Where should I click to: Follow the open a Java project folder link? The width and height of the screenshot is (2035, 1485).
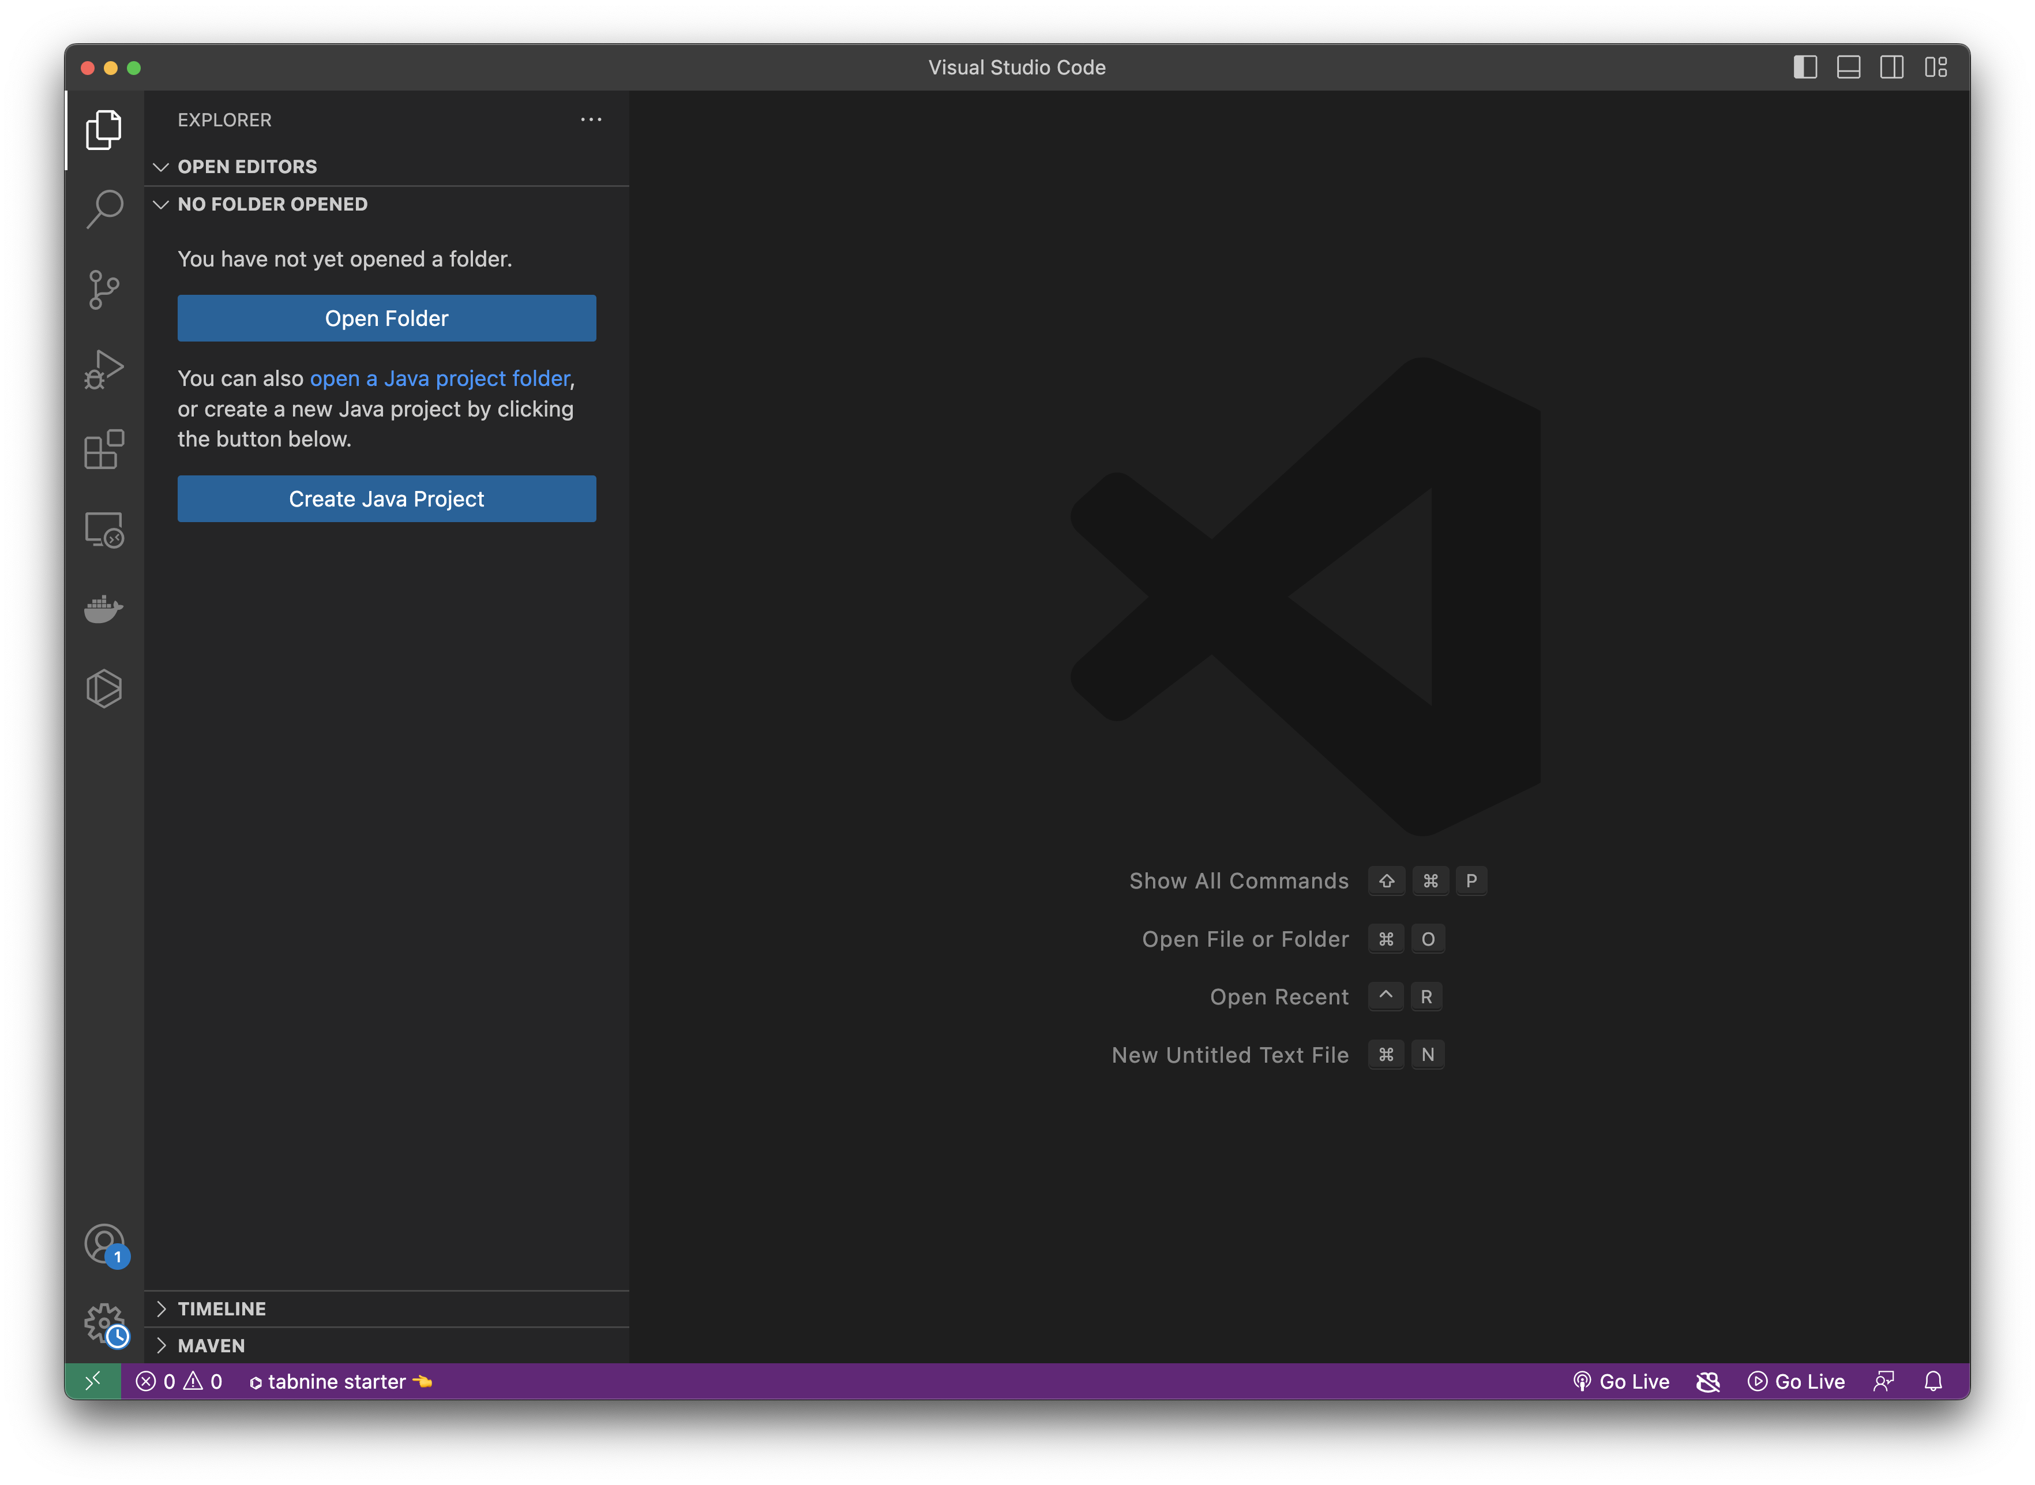[x=440, y=378]
